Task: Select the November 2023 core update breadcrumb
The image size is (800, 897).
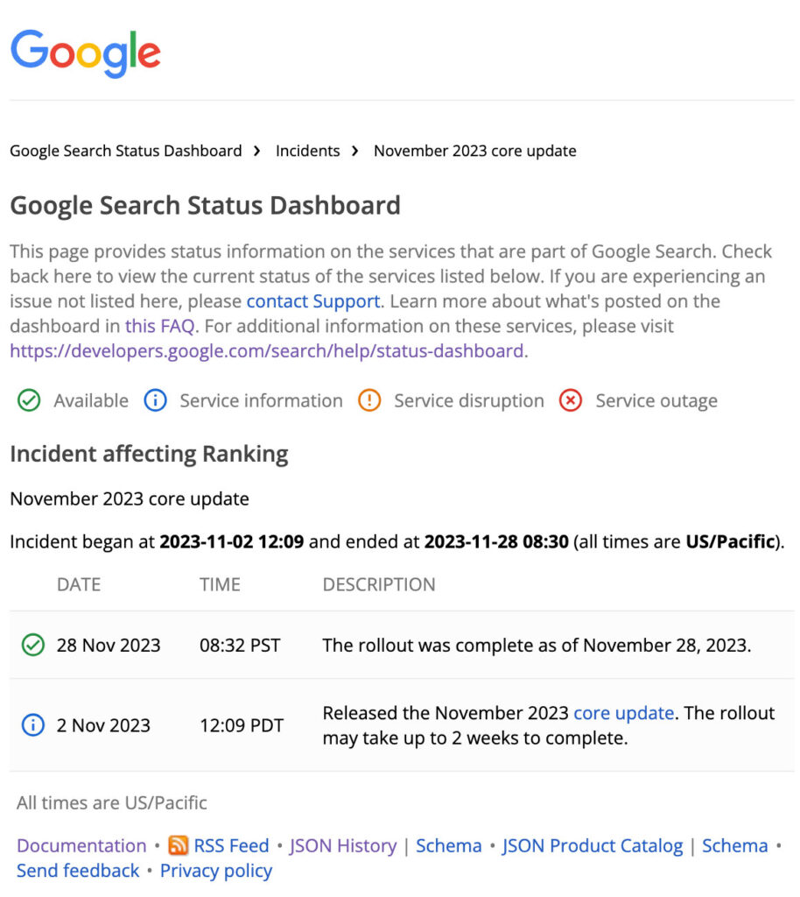Action: [x=474, y=151]
